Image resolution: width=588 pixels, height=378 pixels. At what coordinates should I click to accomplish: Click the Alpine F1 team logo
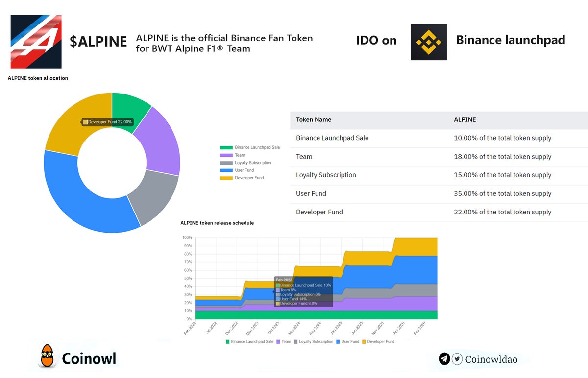(x=36, y=42)
